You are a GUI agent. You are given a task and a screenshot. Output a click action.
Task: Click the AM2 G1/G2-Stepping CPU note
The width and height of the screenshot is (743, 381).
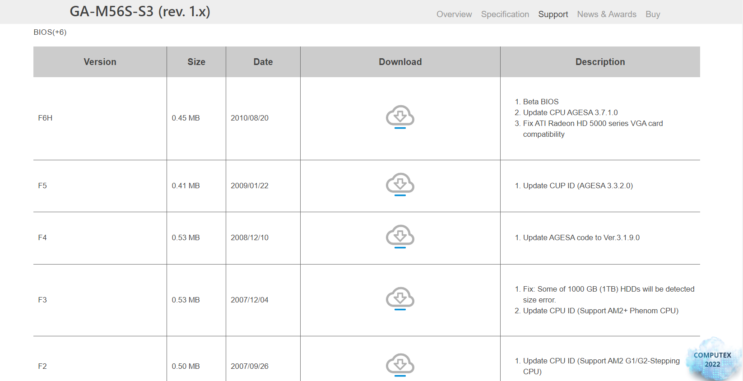[601, 366]
